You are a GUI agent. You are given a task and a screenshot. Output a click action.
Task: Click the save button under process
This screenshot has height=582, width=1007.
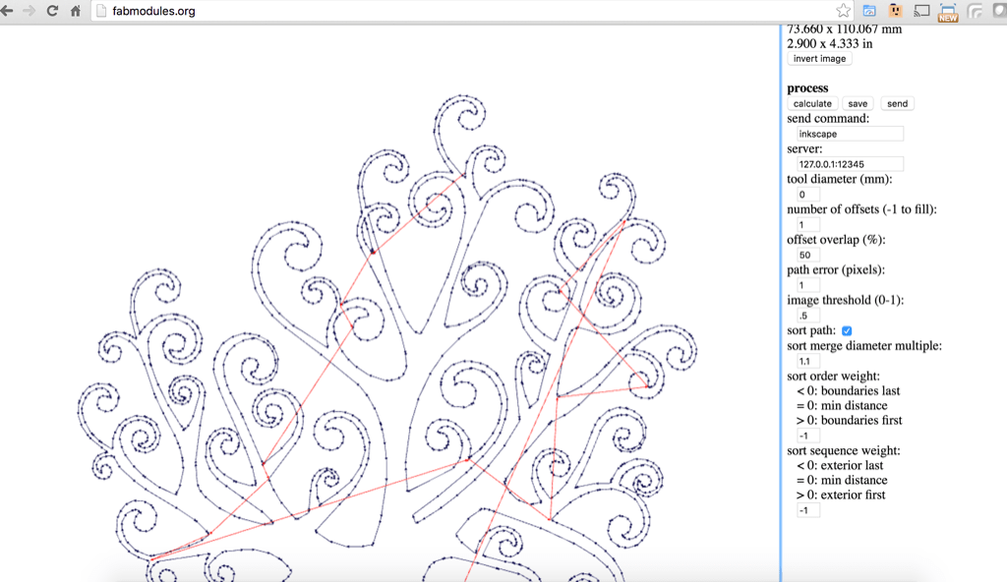point(858,103)
